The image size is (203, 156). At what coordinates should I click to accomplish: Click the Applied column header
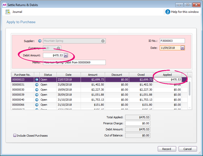(x=167, y=75)
